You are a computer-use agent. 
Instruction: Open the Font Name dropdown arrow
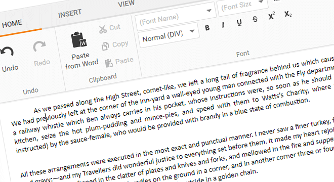coord(209,11)
